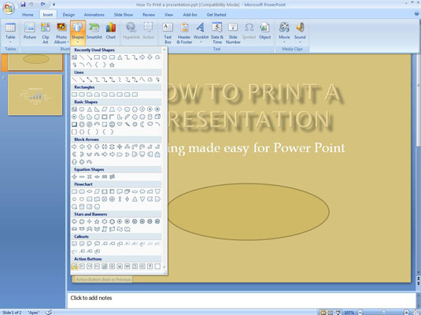421x315 pixels.
Task: Insert a SmartArt graphic
Action: [x=94, y=31]
